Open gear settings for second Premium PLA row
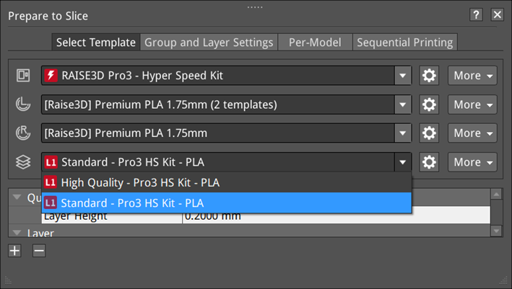This screenshot has height=289, width=512. pos(429,133)
